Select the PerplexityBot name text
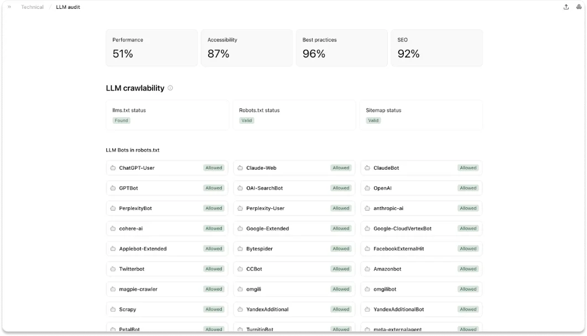Screen dimensions: 587x336 pyautogui.click(x=136, y=208)
